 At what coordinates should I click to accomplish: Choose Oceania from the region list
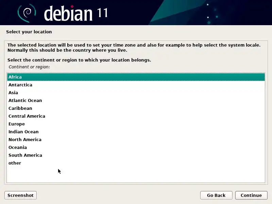pos(136,147)
